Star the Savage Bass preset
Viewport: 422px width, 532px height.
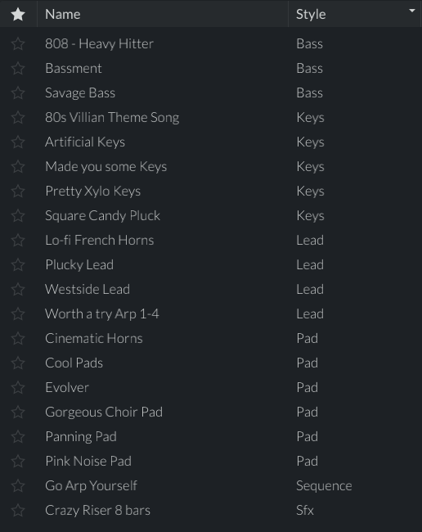(18, 93)
